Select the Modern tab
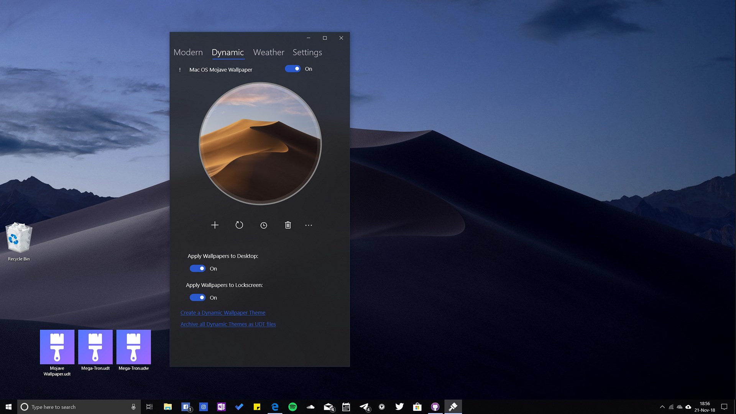The image size is (736, 414). (188, 53)
